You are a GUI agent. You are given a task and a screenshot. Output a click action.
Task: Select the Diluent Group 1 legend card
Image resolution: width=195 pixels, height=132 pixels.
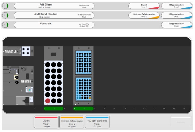tap(46, 122)
